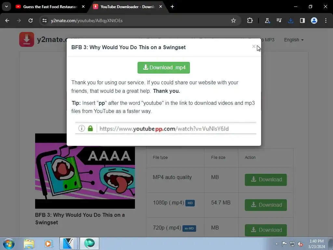Open the Extensions puzzle icon
Viewport: 333px width, 250px height.
pyautogui.click(x=250, y=21)
